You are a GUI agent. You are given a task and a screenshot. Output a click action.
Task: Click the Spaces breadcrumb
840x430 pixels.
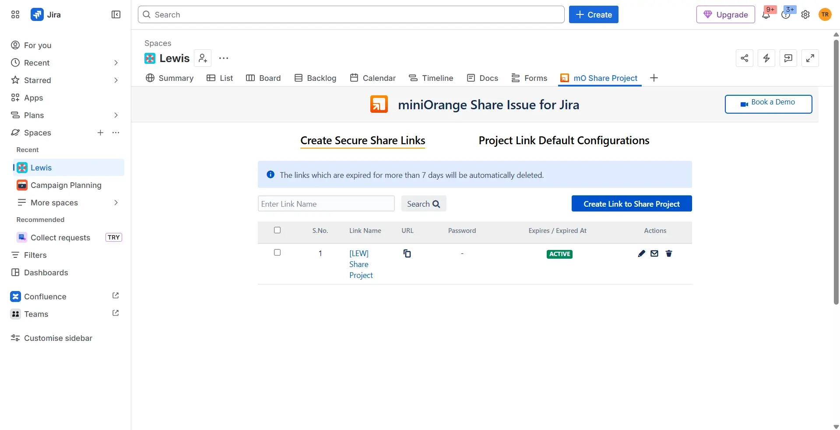[x=158, y=43]
